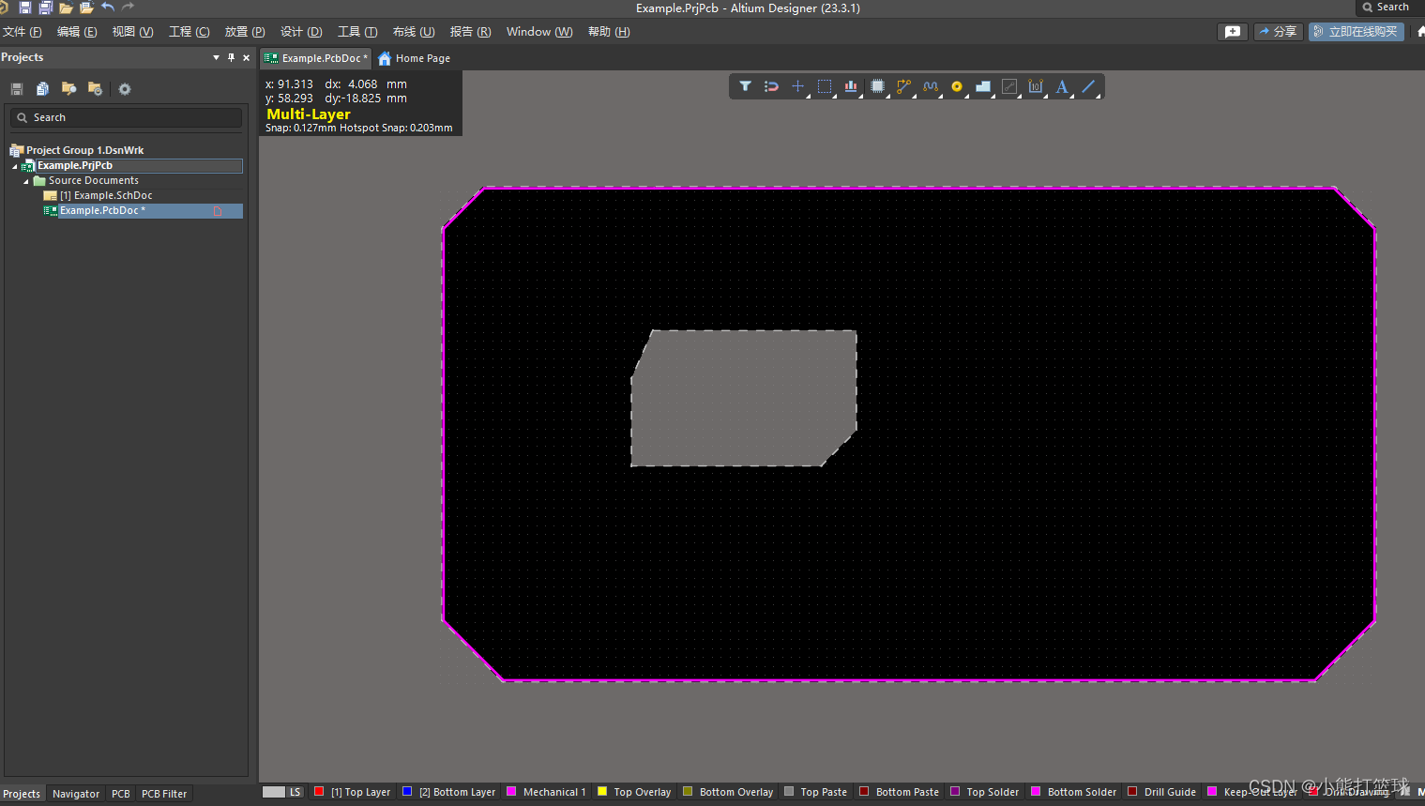Click the Mechanical 1 magenta color swatch
The width and height of the screenshot is (1425, 806).
(511, 792)
